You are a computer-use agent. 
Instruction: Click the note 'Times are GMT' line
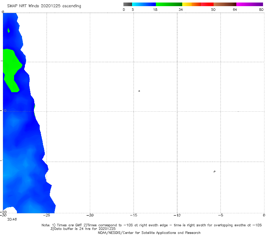click(x=152, y=225)
